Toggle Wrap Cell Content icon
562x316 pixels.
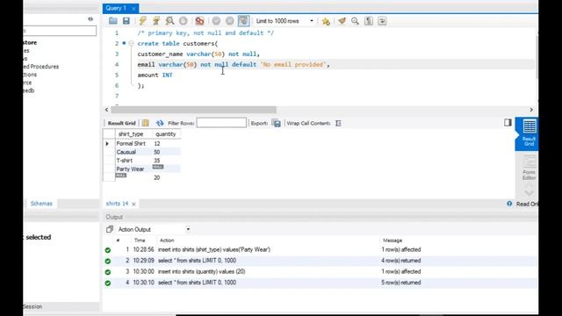pos(338,123)
